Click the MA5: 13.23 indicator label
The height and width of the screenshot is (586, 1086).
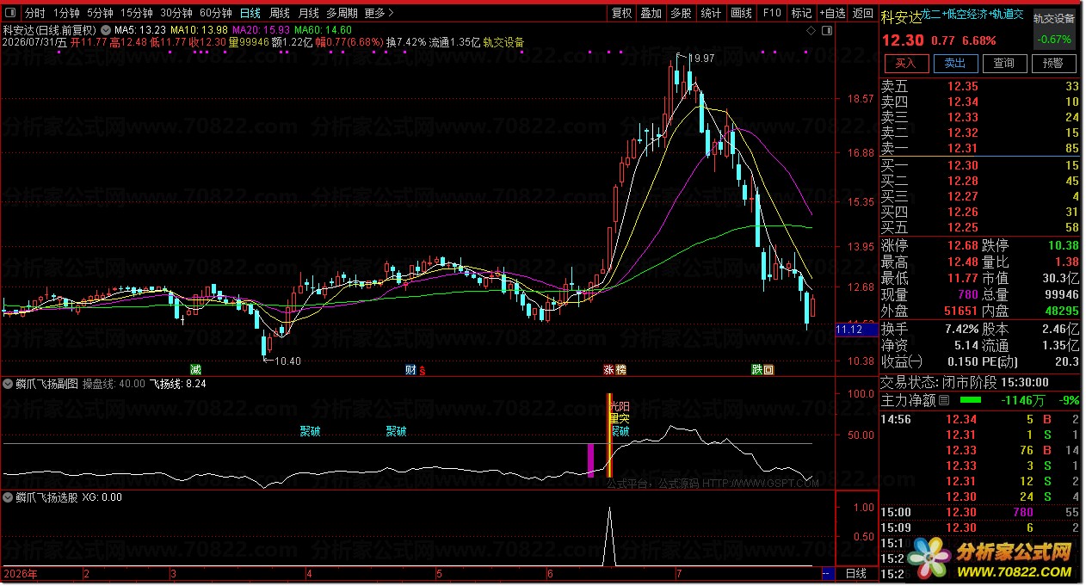(x=140, y=29)
